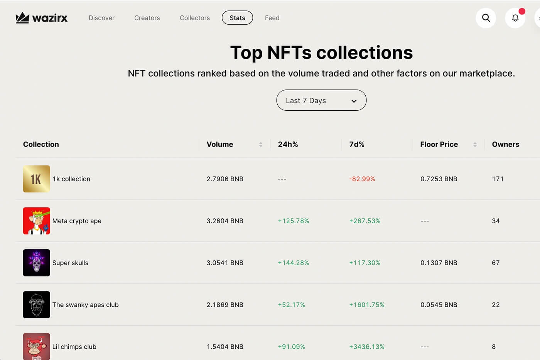Image resolution: width=540 pixels, height=360 pixels.
Task: Go to Discover tab
Action: tap(101, 18)
